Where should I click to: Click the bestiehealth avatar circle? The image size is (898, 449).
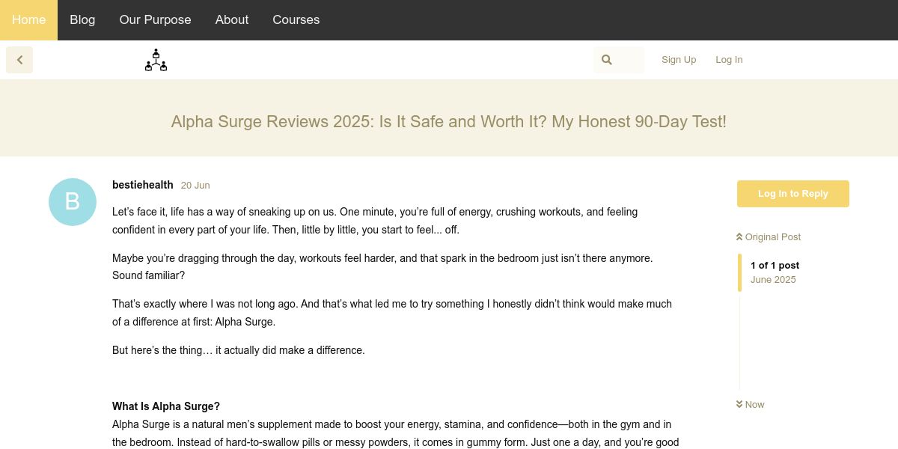tap(73, 202)
